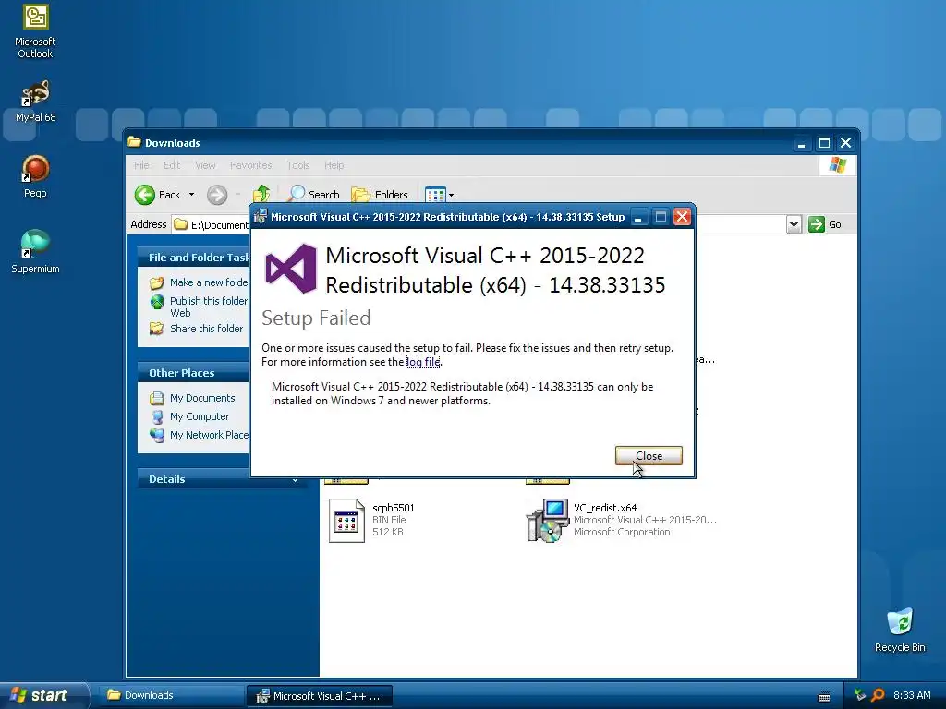This screenshot has height=709, width=946.
Task: Click the magnifier tray icon
Action: [878, 695]
